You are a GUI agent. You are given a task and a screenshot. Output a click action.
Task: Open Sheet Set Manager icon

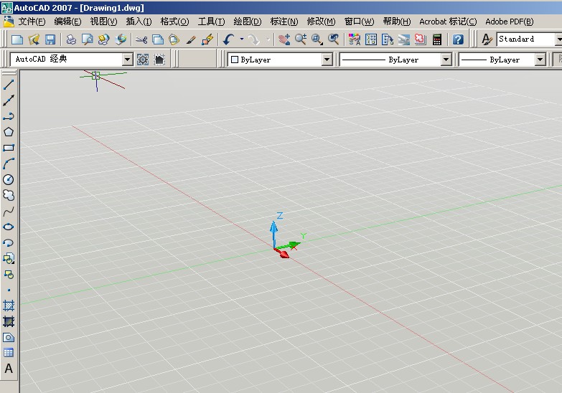pos(404,39)
